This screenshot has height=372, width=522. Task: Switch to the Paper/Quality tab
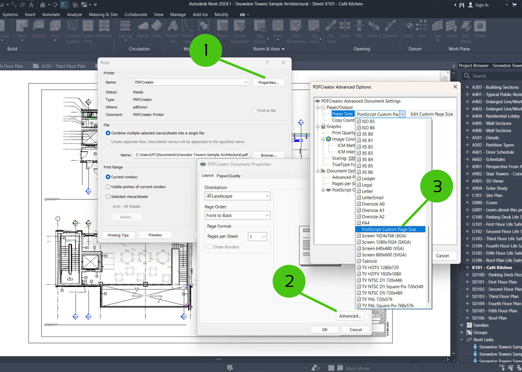(x=228, y=176)
